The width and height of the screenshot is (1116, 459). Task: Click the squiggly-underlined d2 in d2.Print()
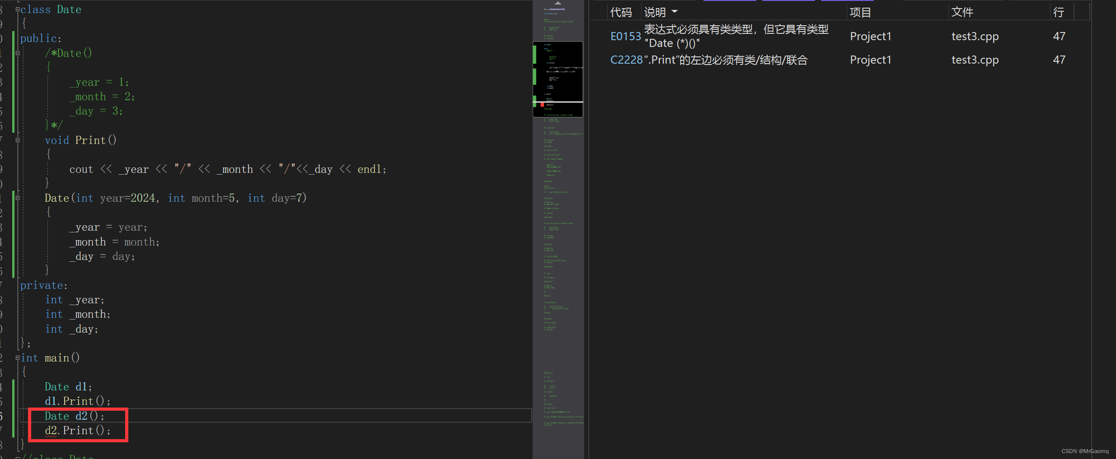click(x=51, y=431)
